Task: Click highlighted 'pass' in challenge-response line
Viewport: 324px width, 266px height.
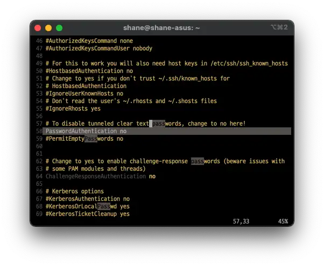Action: pyautogui.click(x=198, y=161)
